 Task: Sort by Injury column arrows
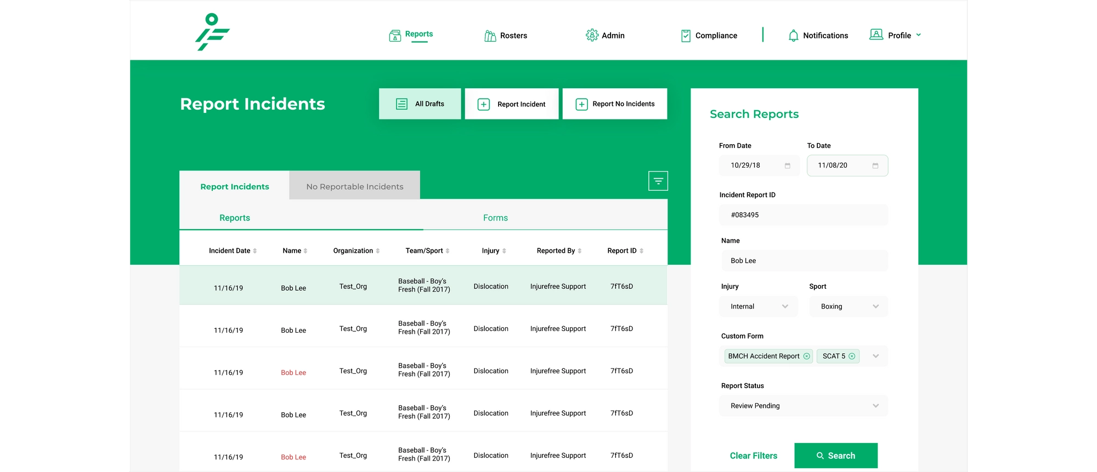(x=504, y=251)
